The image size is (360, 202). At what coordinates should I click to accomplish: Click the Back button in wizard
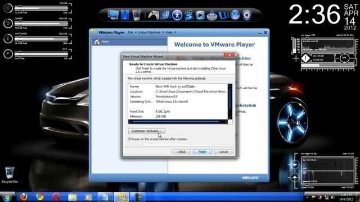181,151
